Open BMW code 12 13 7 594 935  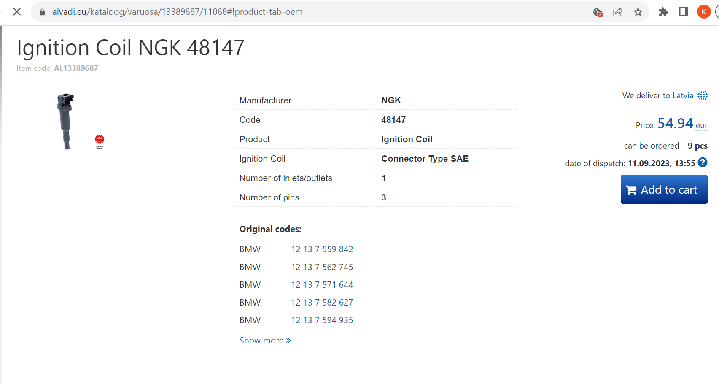322,320
